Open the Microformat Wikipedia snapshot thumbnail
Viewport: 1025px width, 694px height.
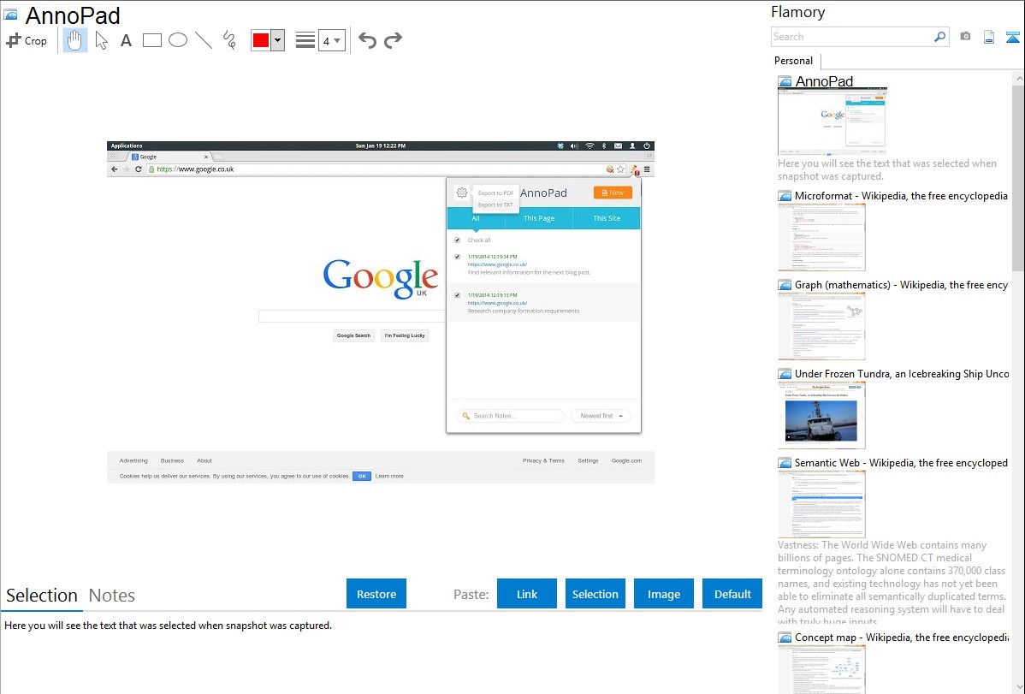pos(821,237)
